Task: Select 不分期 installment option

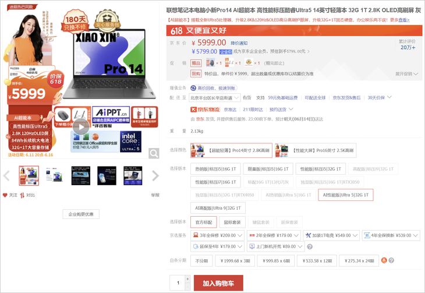Action: click(x=201, y=261)
